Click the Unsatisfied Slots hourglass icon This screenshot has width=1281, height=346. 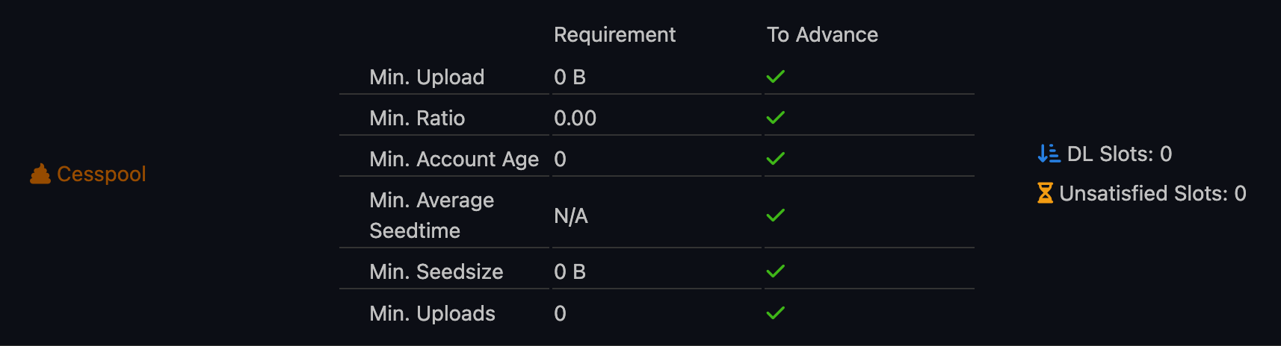click(1045, 193)
